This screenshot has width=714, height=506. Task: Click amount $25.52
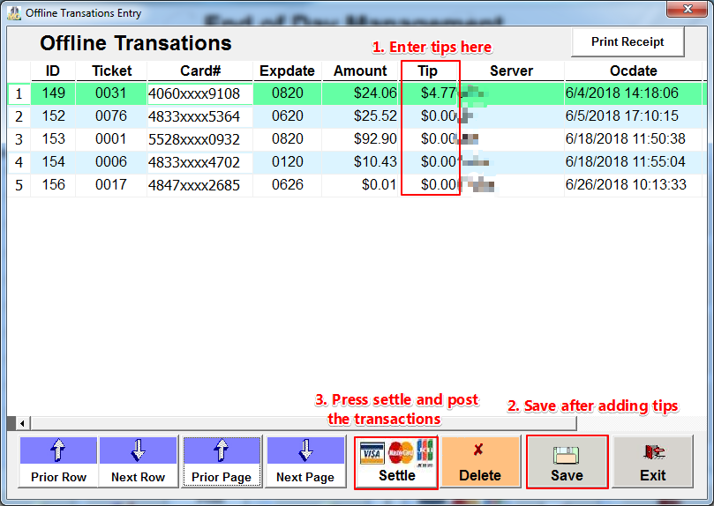click(361, 116)
